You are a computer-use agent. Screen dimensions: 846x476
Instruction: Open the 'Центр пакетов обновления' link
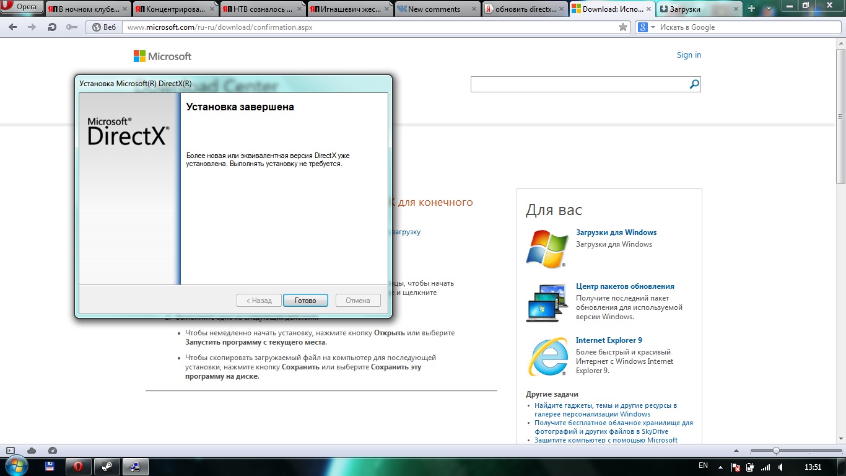click(x=625, y=286)
